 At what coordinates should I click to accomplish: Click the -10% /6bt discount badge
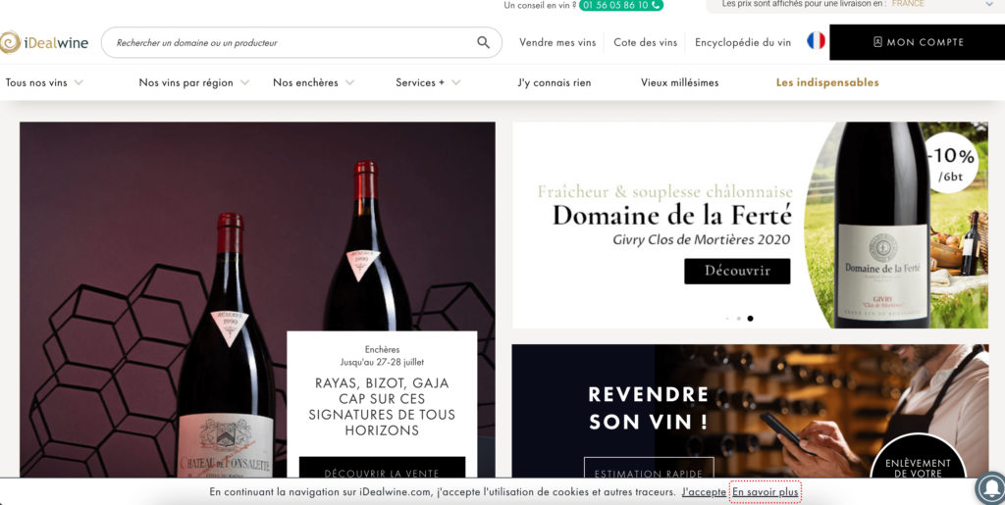(x=952, y=164)
